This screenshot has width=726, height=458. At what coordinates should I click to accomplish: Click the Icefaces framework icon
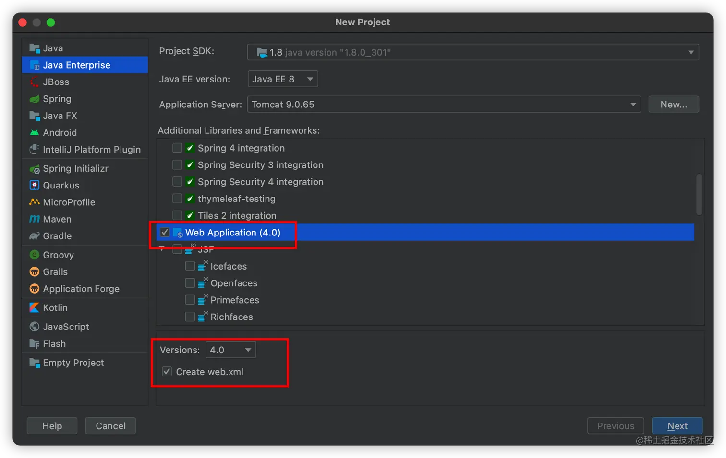pos(203,266)
